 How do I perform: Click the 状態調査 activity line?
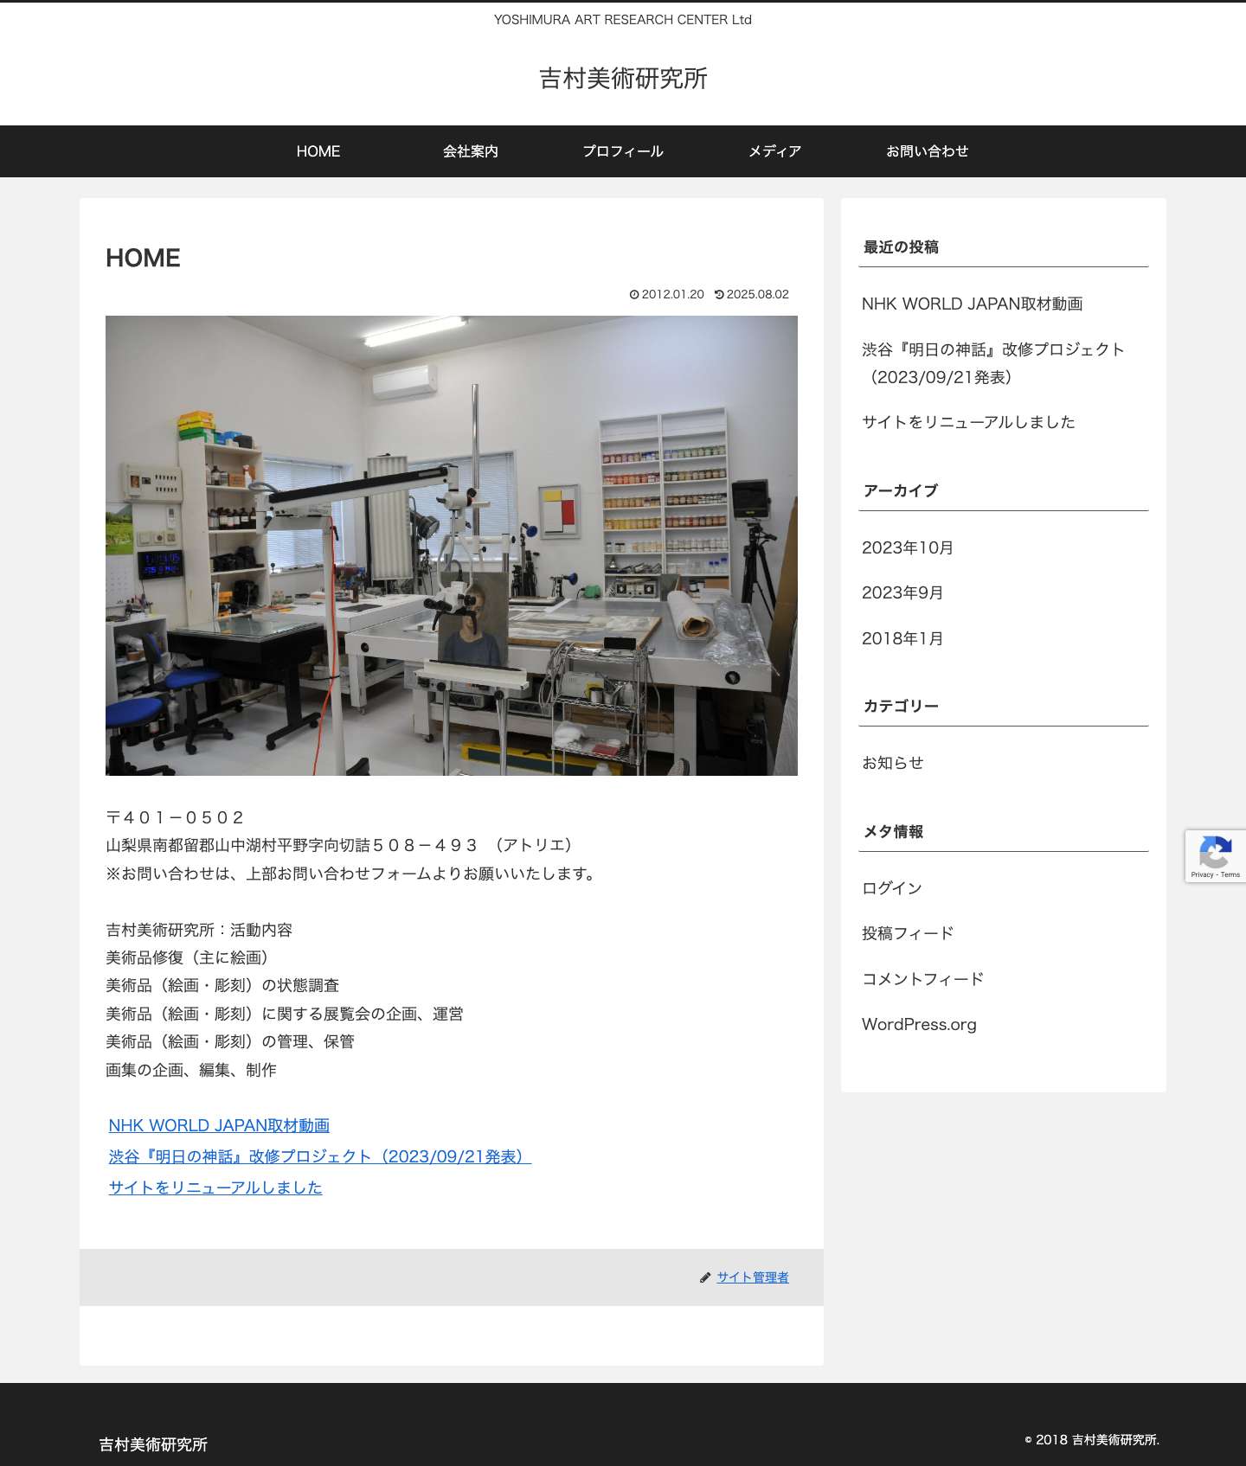[222, 985]
